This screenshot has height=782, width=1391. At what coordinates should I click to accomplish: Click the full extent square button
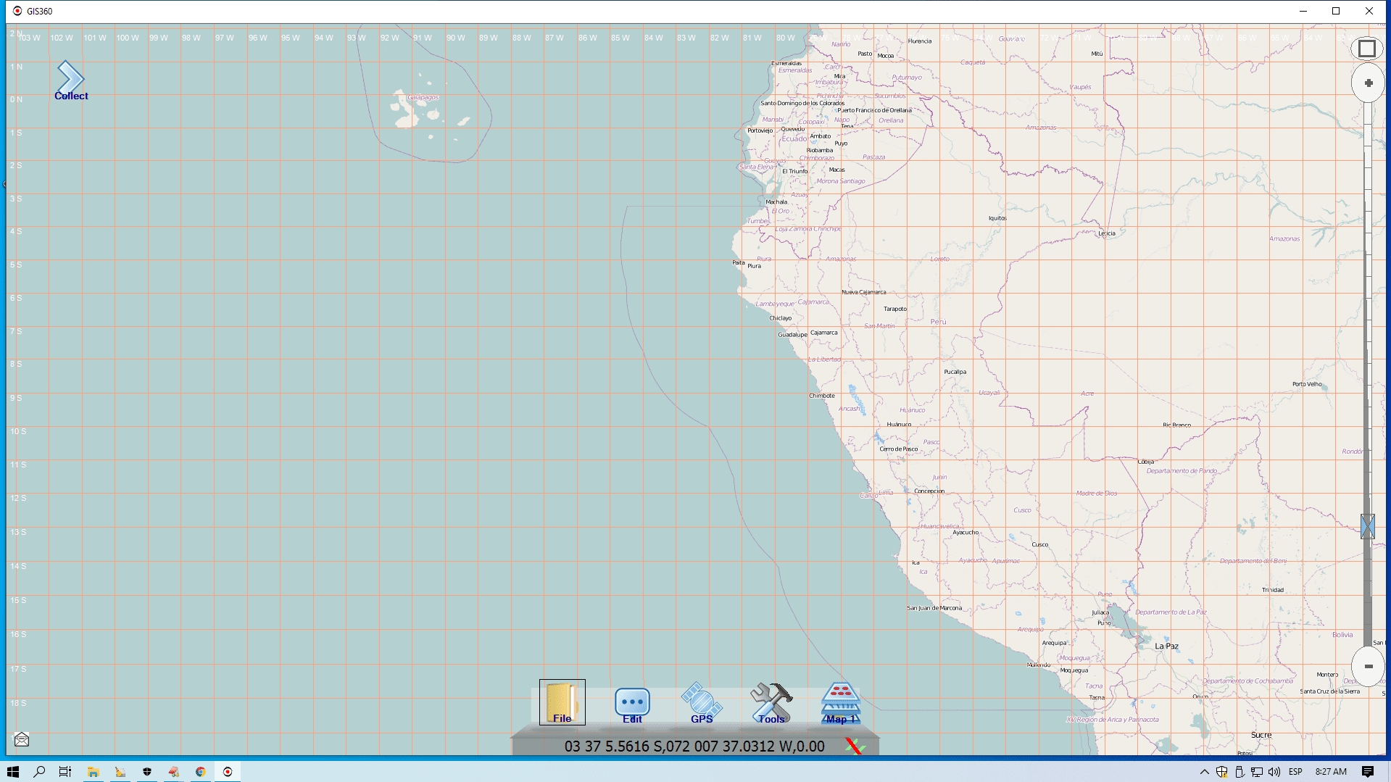1367,49
